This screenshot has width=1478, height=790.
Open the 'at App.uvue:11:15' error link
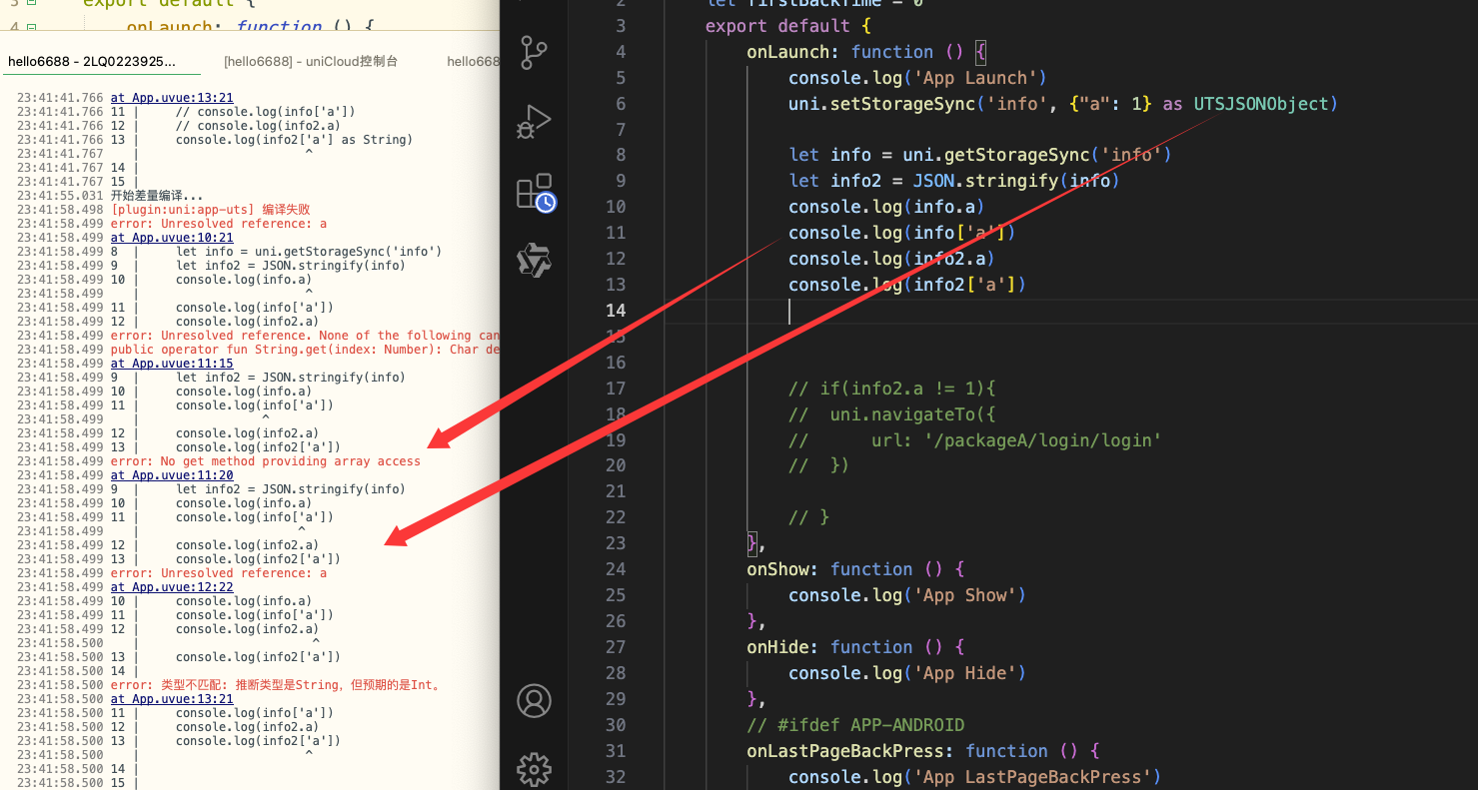[172, 364]
